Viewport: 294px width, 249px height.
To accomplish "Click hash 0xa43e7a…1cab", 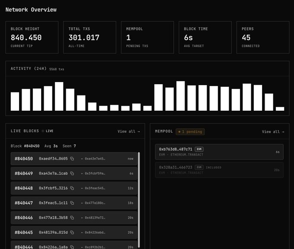I will pyautogui.click(x=53, y=173).
